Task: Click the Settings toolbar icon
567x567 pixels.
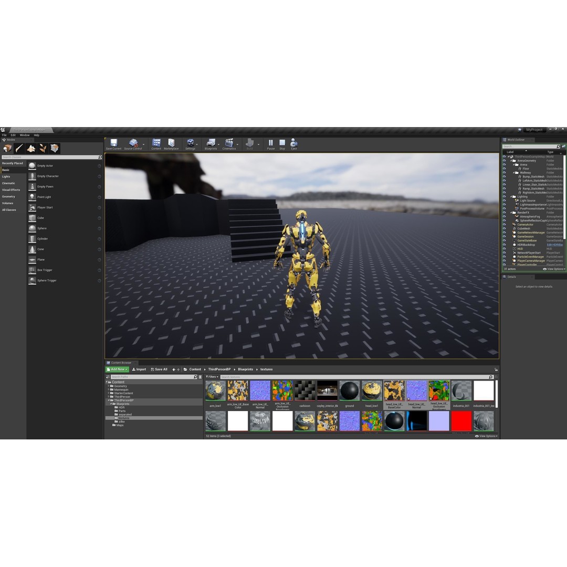Action: [x=190, y=143]
